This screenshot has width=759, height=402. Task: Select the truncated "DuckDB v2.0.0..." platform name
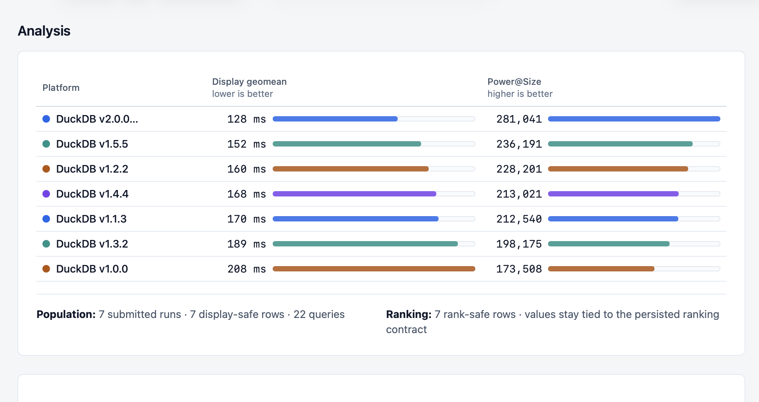(97, 119)
